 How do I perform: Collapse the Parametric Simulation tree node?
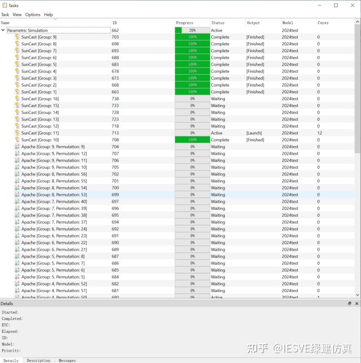pyautogui.click(x=3, y=30)
